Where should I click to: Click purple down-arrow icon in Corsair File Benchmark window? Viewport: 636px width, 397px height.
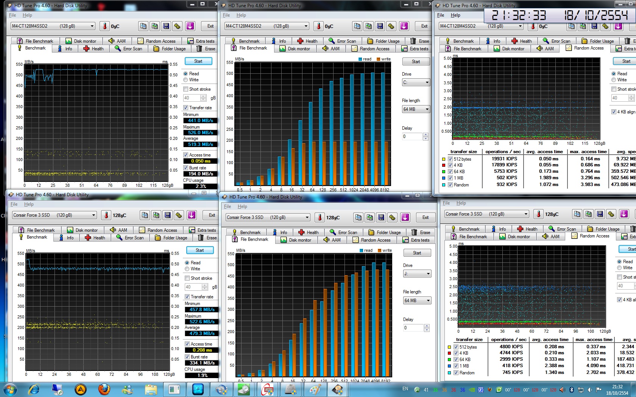(x=405, y=217)
